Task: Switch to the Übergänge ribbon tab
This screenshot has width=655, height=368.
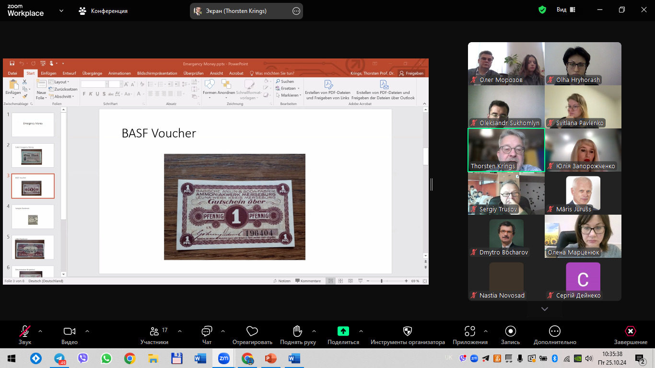Action: pos(92,73)
